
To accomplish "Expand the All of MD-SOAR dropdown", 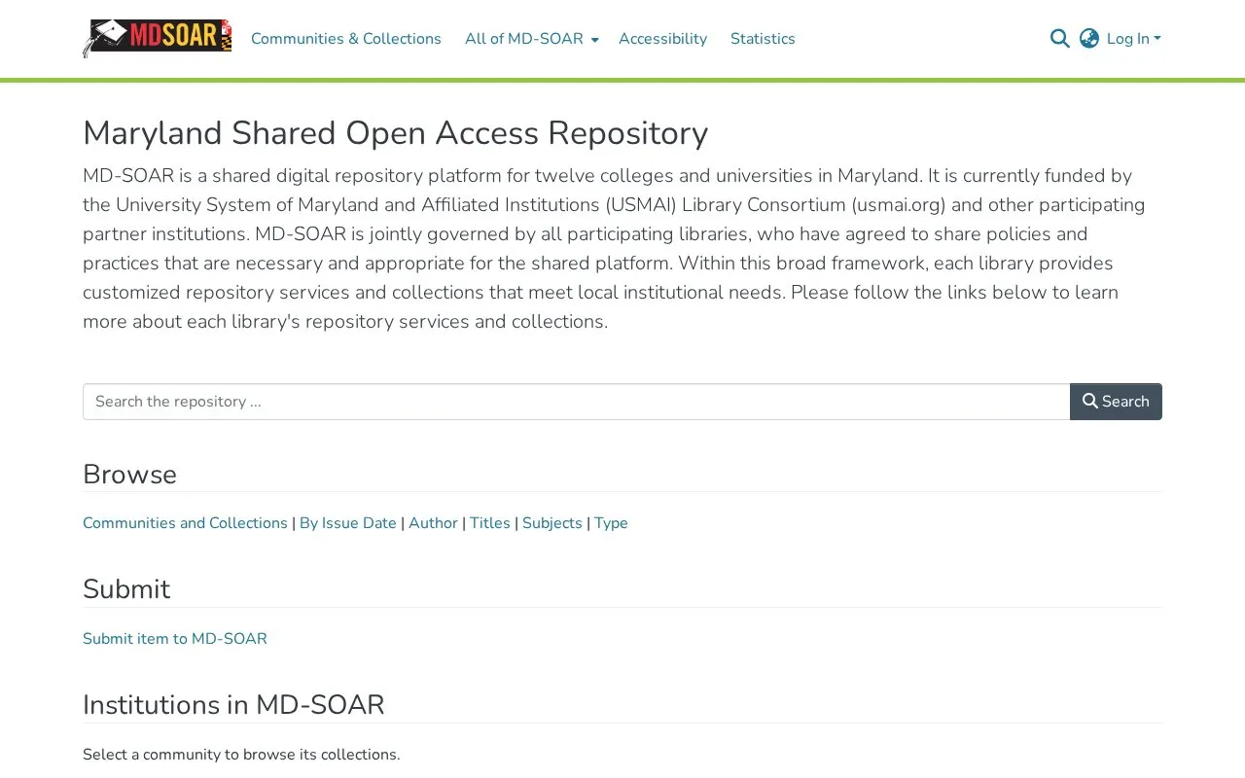I will [x=532, y=39].
